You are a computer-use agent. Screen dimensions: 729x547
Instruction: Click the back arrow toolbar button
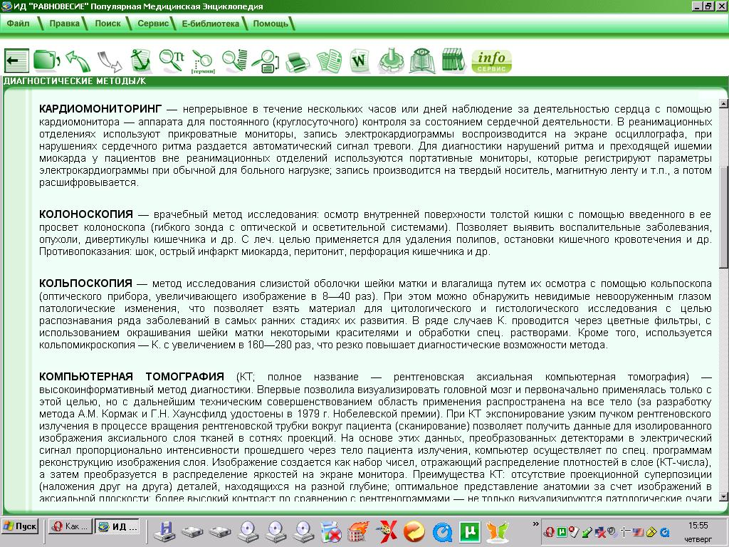(17, 60)
